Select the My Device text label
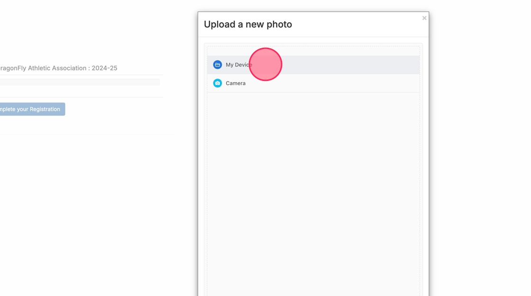The width and height of the screenshot is (531, 296). point(238,65)
